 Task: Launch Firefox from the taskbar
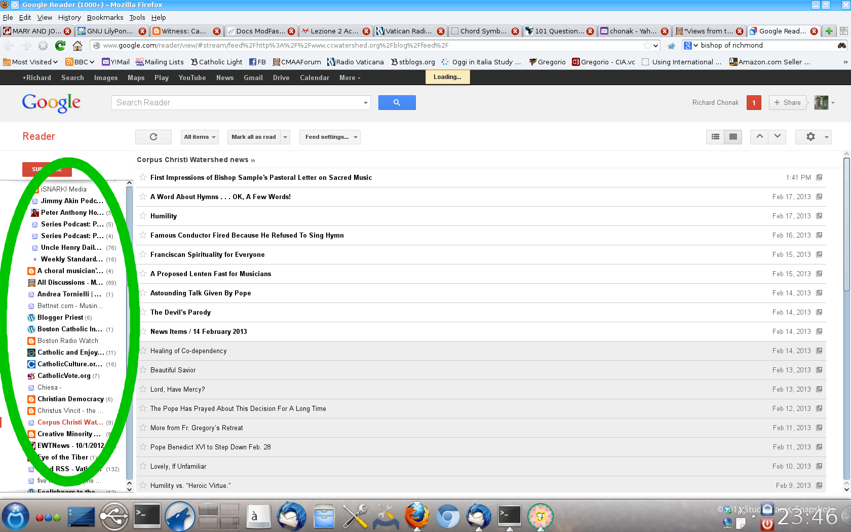coord(417,516)
